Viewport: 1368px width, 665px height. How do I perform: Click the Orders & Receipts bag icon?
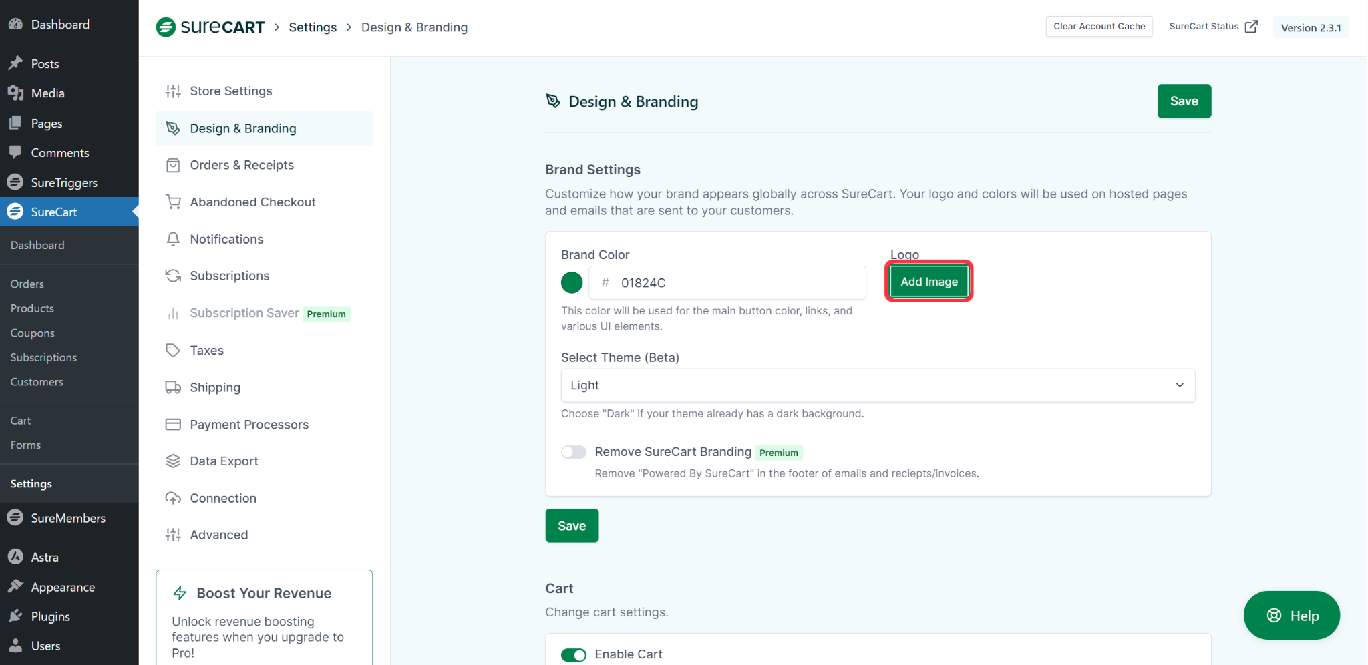[173, 165]
